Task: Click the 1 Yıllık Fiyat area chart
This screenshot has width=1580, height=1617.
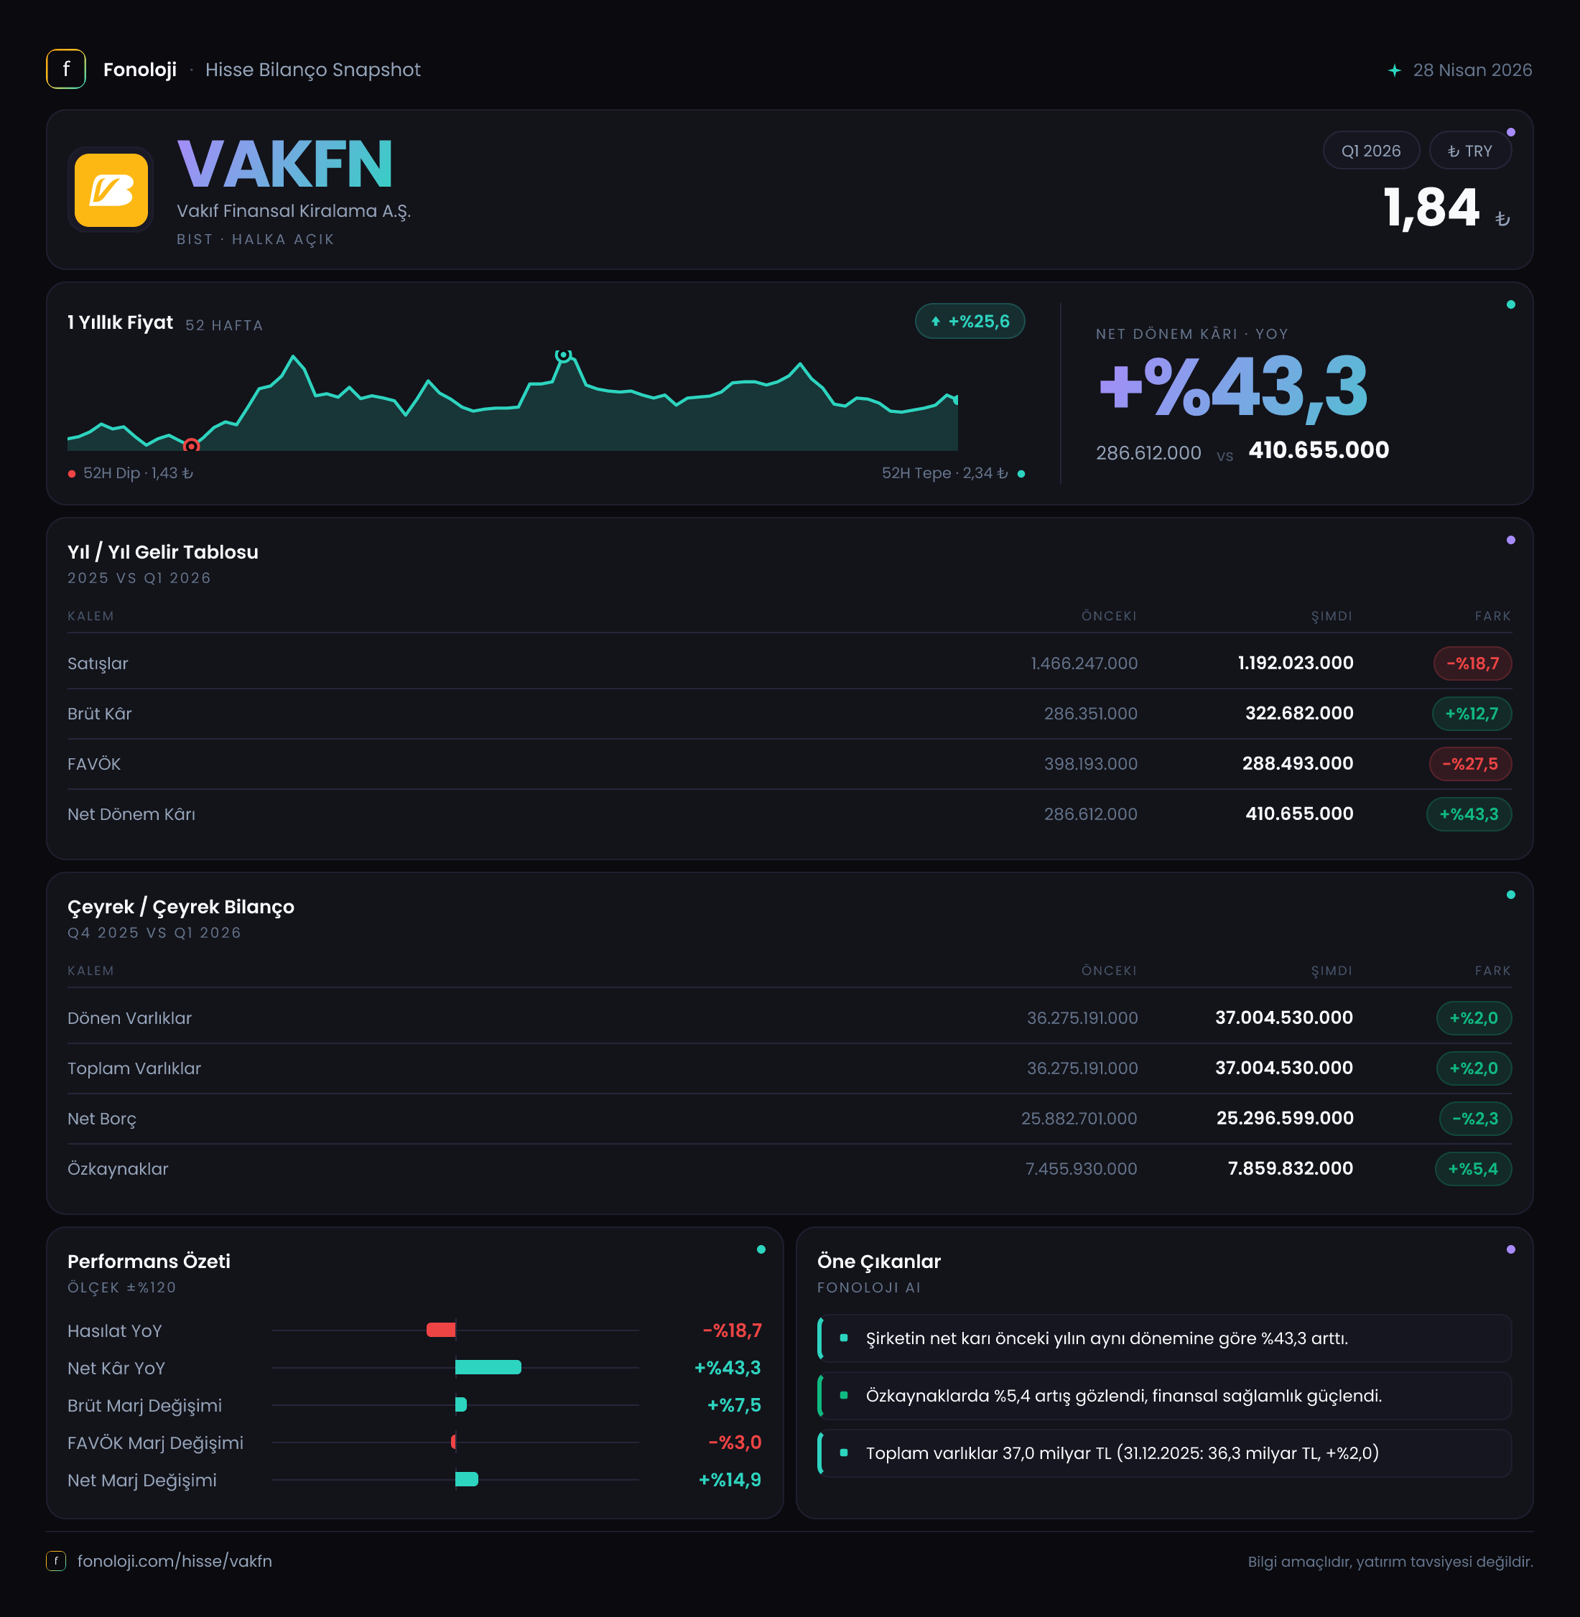Action: pos(512,402)
